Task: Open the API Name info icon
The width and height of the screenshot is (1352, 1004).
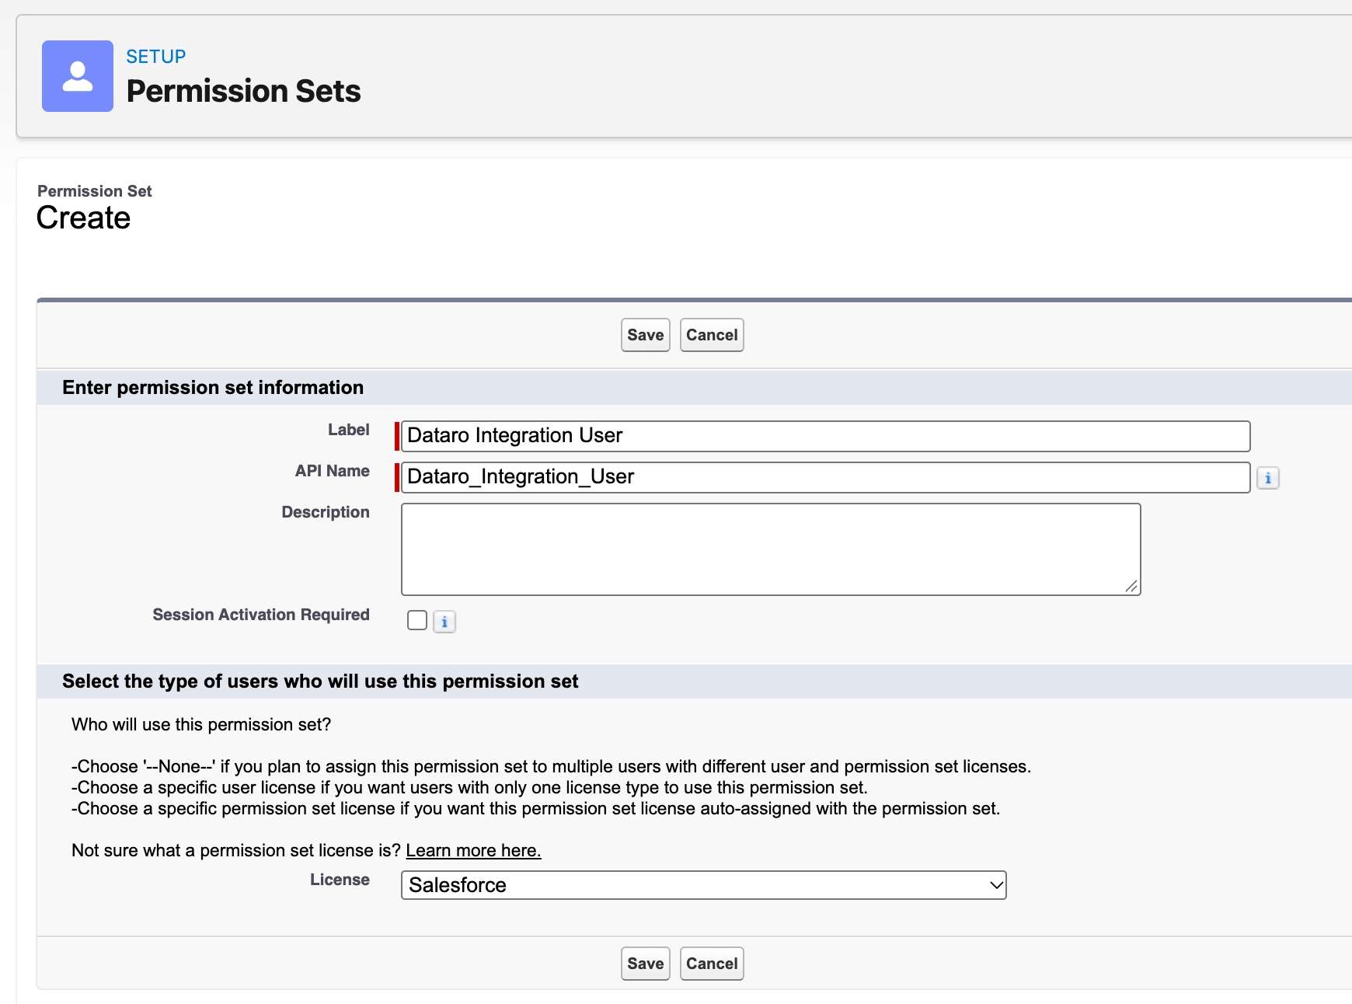Action: tap(1268, 478)
